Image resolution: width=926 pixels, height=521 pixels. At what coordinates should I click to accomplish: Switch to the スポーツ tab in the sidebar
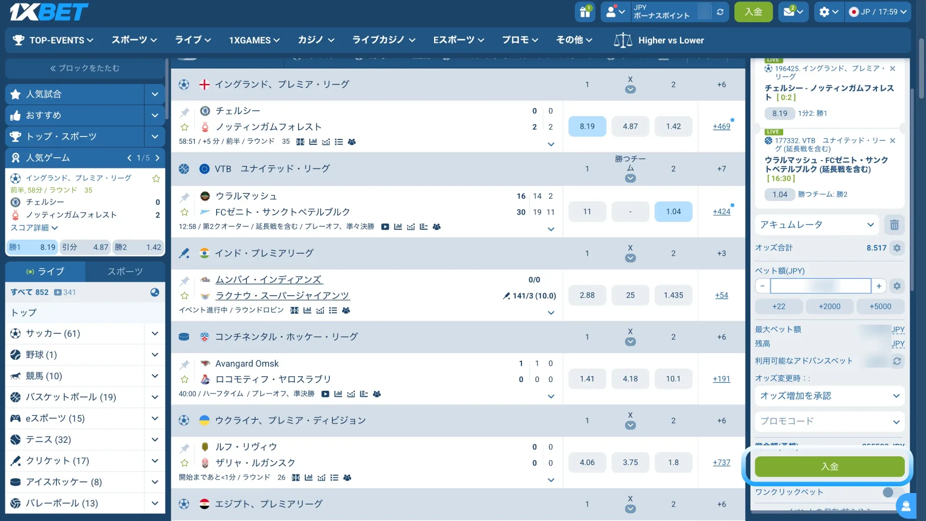(x=125, y=272)
